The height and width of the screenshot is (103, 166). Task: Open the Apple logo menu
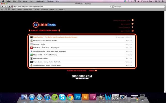tap(3, 1)
